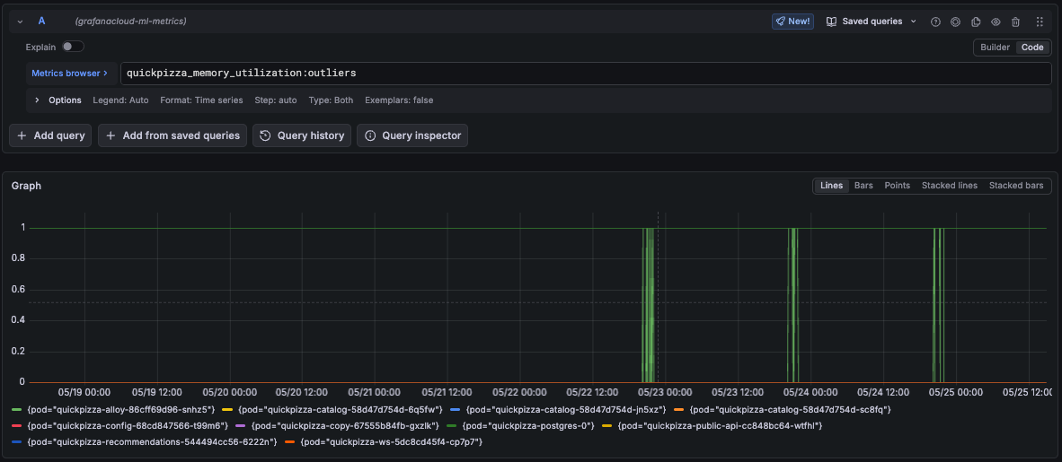
Task: Collapse query row A with the chevron
Action: 21,22
